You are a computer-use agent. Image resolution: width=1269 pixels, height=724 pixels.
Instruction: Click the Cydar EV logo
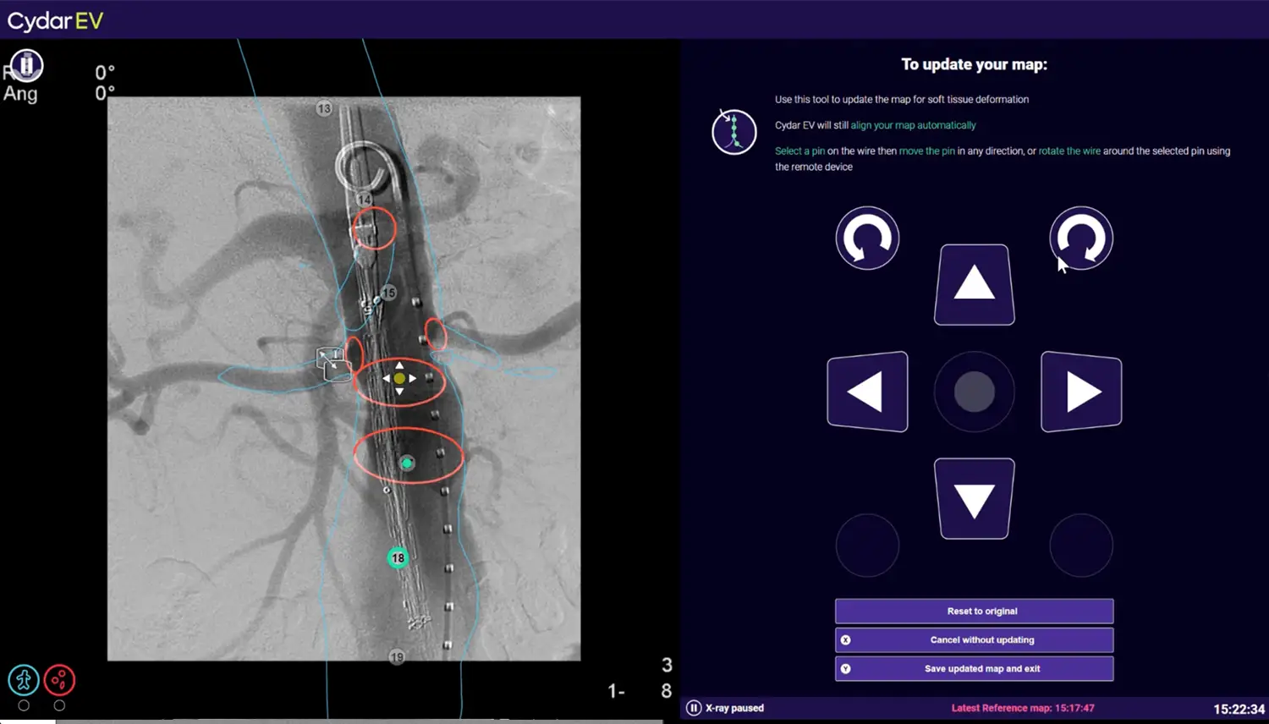coord(55,20)
